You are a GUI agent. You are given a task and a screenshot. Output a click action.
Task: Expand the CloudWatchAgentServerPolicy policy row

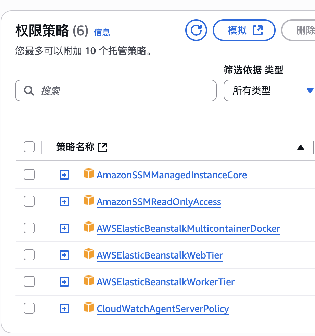pos(64,309)
